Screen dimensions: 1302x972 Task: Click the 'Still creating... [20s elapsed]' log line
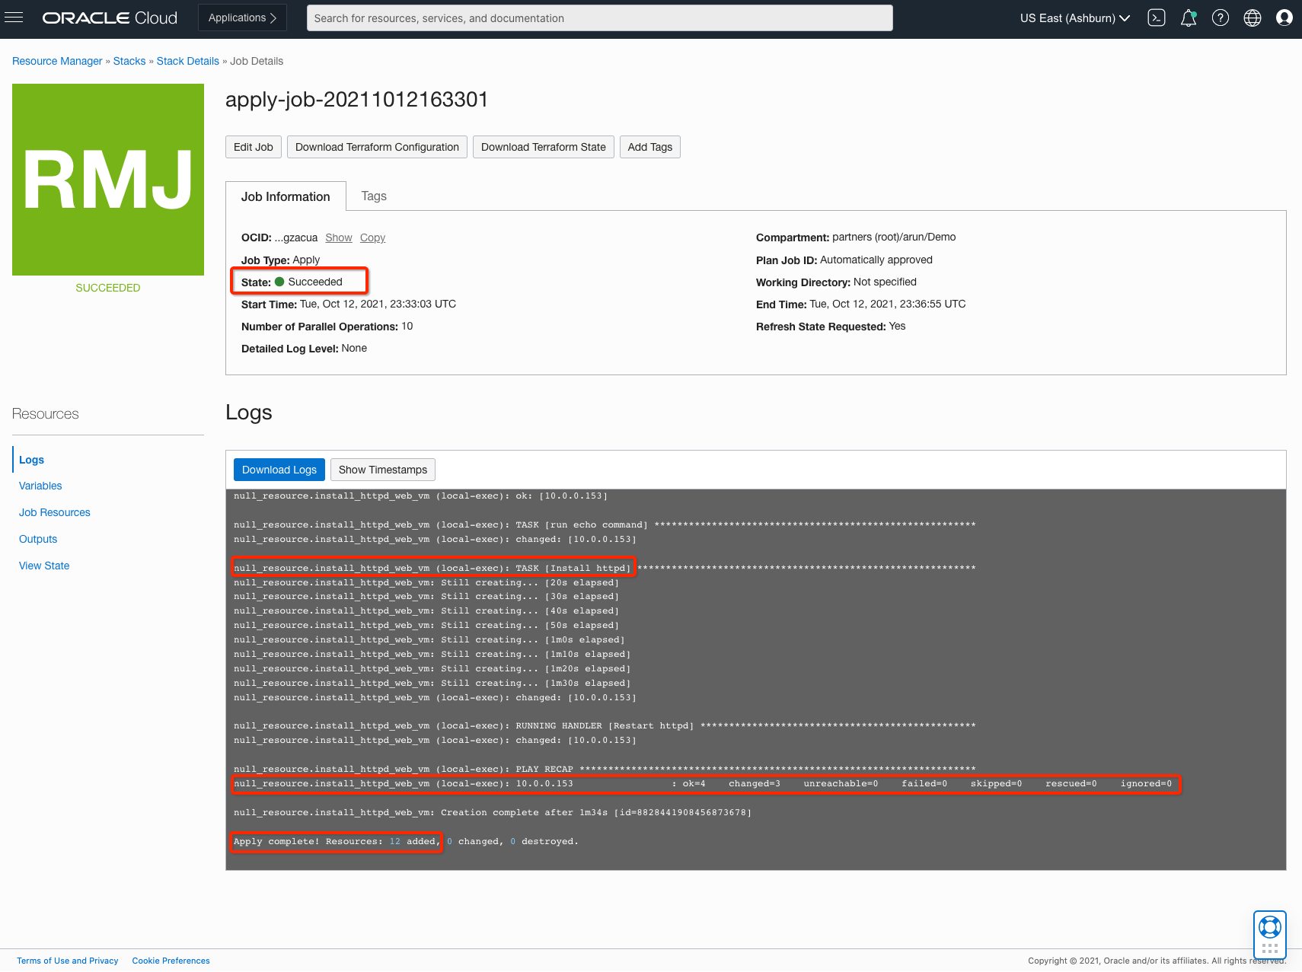click(426, 582)
